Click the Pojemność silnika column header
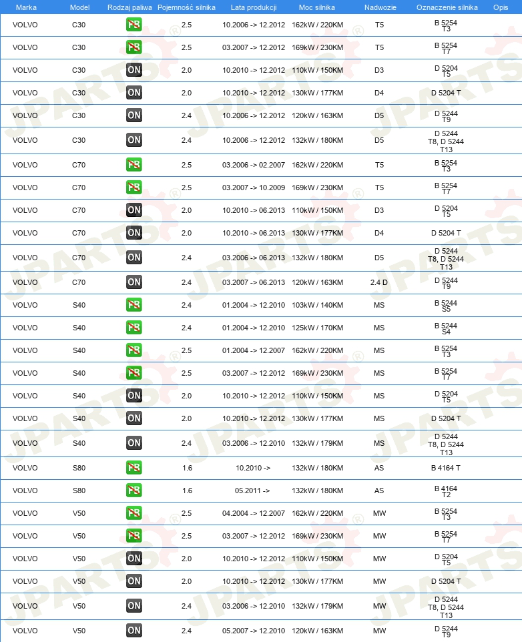The image size is (522, 642). pyautogui.click(x=186, y=7)
